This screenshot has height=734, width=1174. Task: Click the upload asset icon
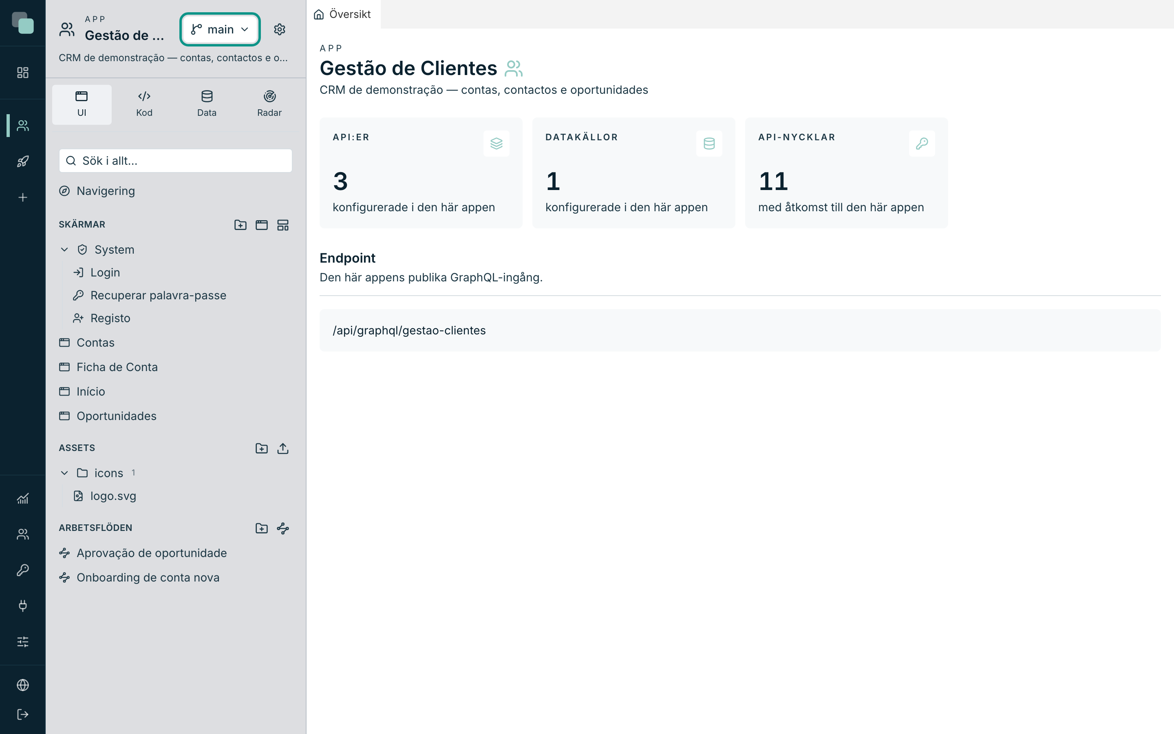(283, 448)
